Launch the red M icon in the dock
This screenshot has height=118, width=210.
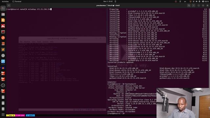click(x=3, y=26)
